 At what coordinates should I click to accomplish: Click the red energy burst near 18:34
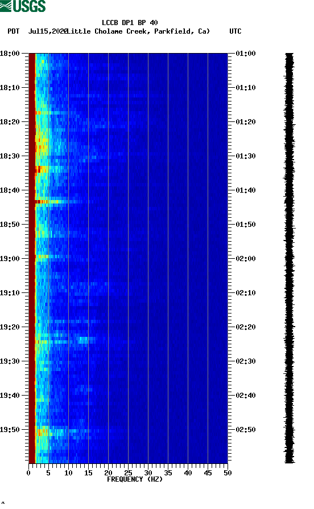(x=40, y=169)
